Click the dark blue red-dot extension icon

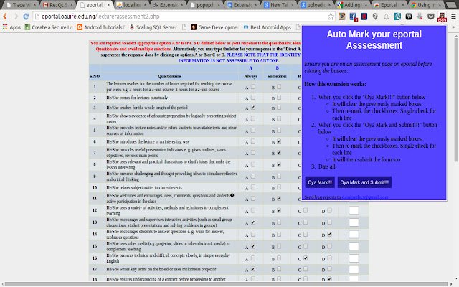click(364, 17)
